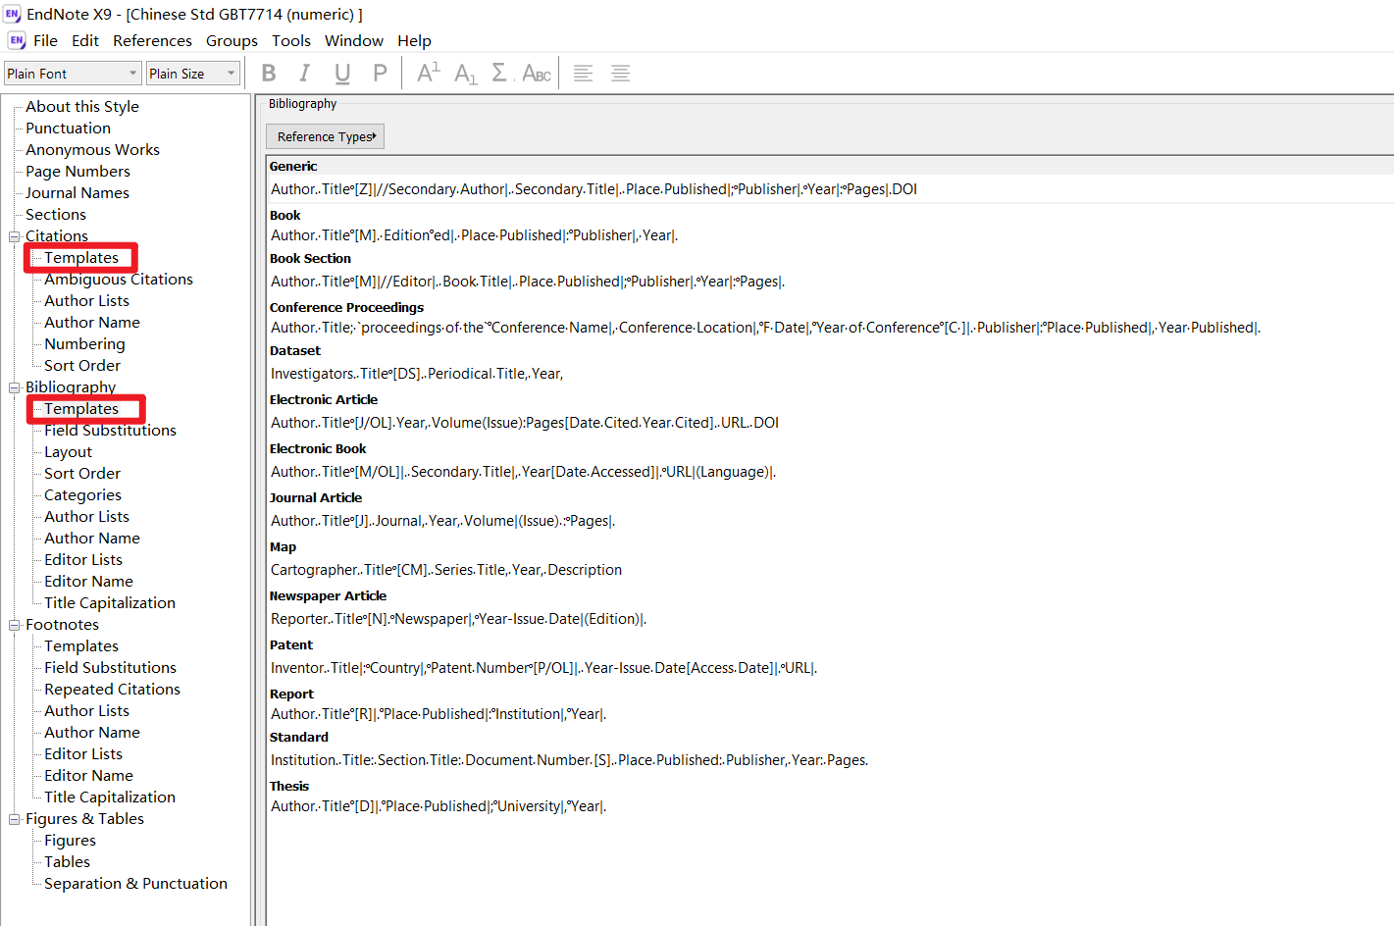Apply Bold formatting from the toolbar

tap(269, 74)
